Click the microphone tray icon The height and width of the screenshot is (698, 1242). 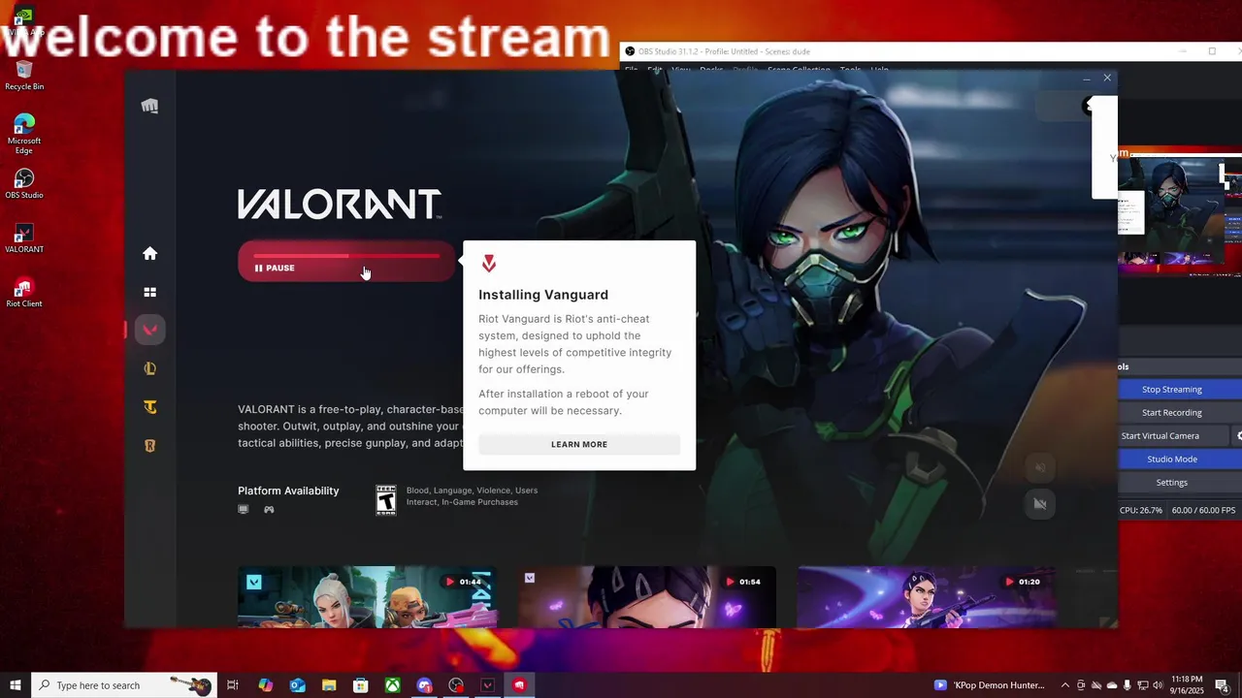[1127, 685]
